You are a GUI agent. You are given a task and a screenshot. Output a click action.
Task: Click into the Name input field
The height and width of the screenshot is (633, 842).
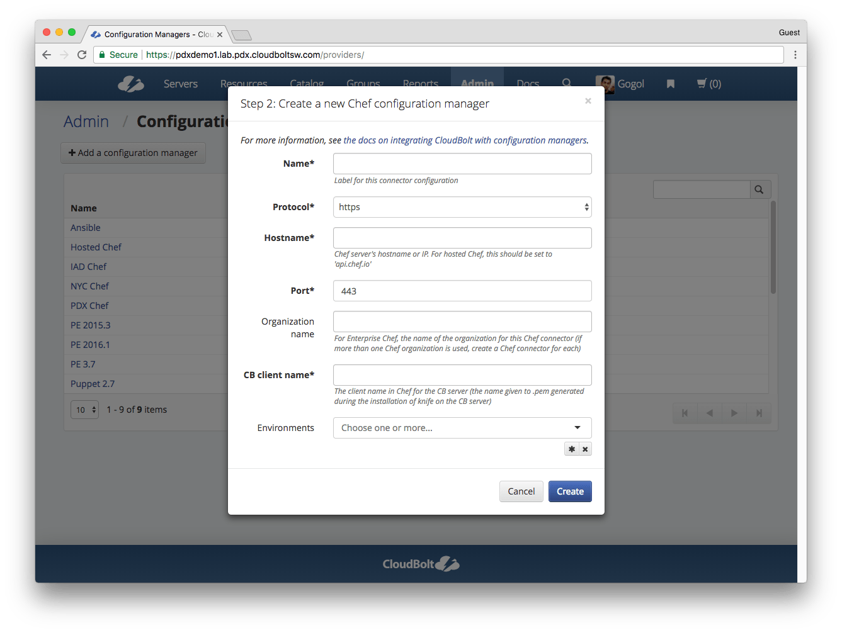pyautogui.click(x=462, y=164)
